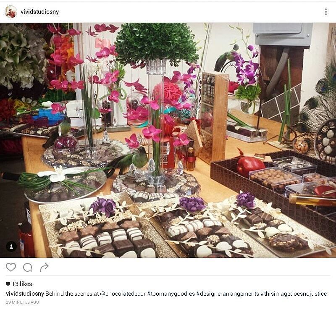Image resolution: width=336 pixels, height=336 pixels.
Task: Click the 29 MINUTES AGO timestamp
Action: [x=22, y=302]
